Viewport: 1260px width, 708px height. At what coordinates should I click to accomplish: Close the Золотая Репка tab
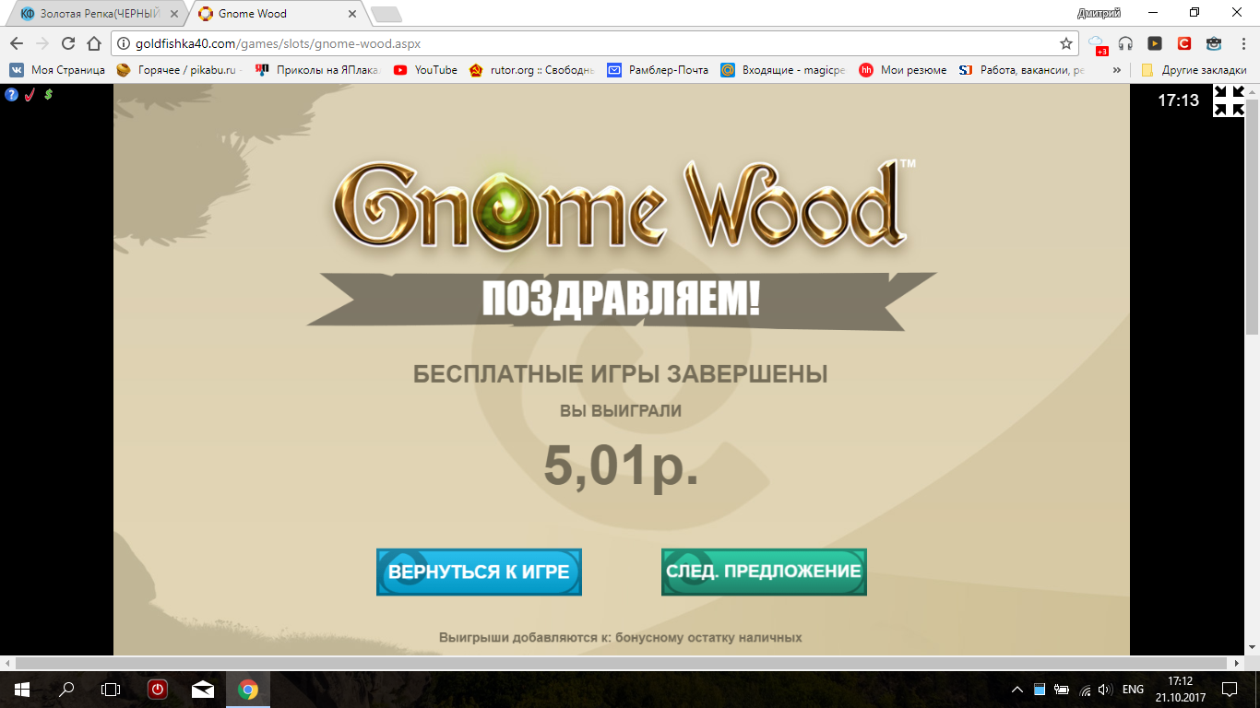(174, 14)
